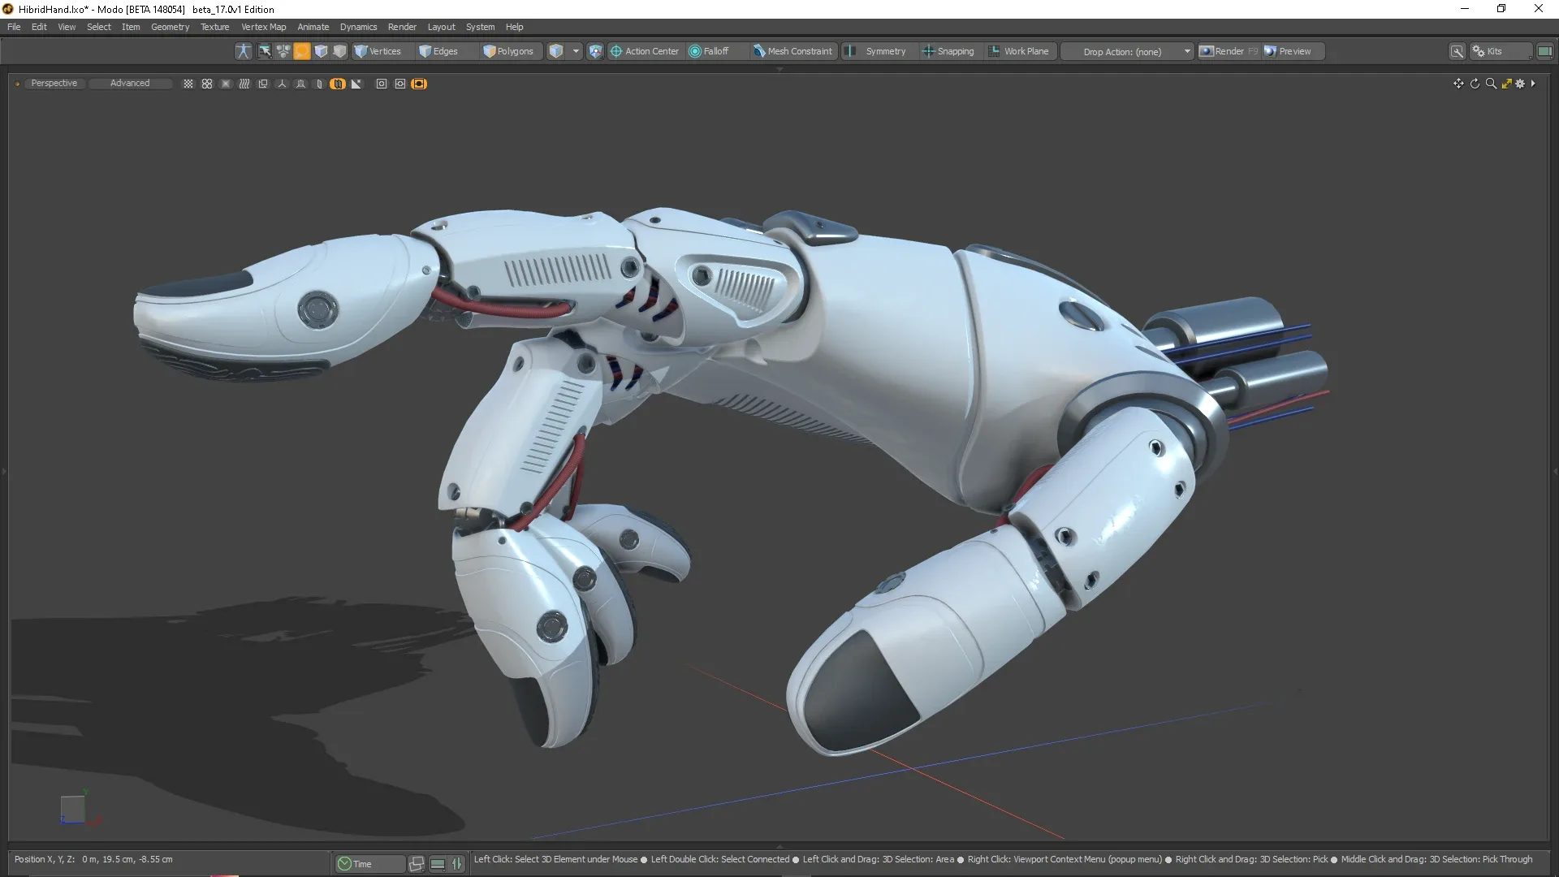The image size is (1559, 877).
Task: Click the search tool icon near Kits
Action: coord(1458,51)
